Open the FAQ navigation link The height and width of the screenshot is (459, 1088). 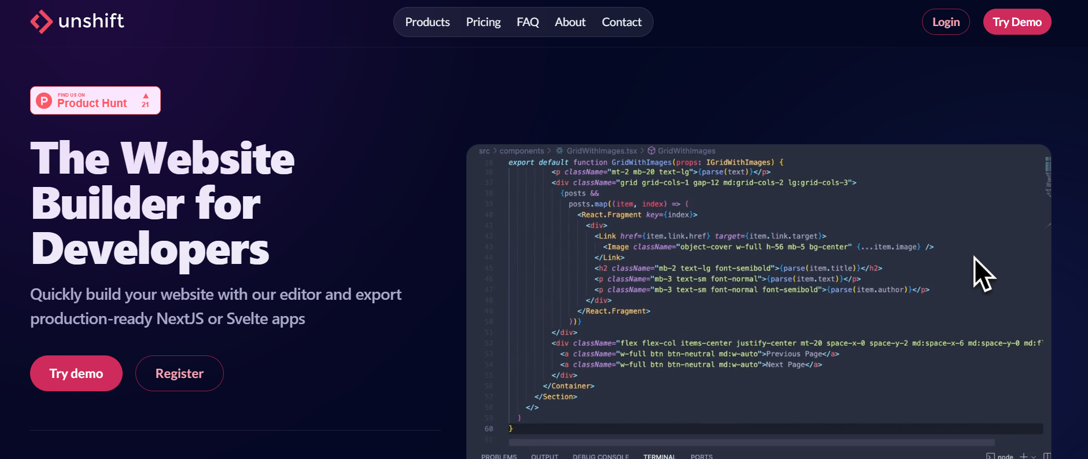coord(528,22)
